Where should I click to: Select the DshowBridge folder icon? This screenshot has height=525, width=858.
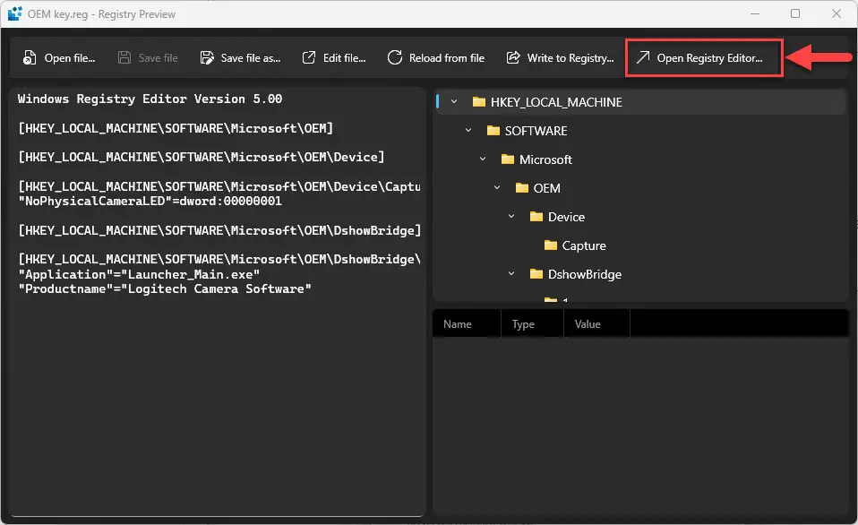[x=536, y=274]
